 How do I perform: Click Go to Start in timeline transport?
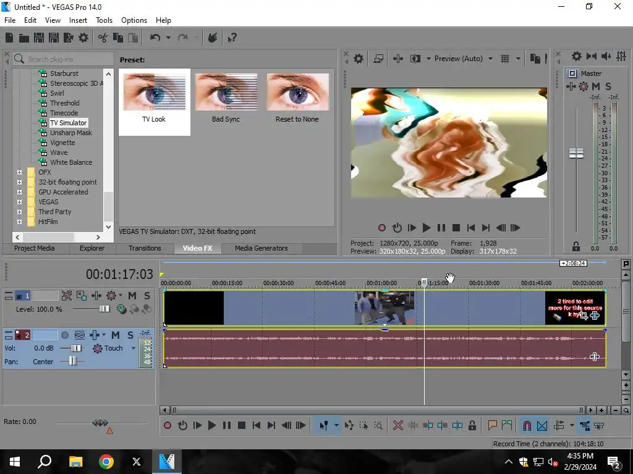pyautogui.click(x=257, y=426)
